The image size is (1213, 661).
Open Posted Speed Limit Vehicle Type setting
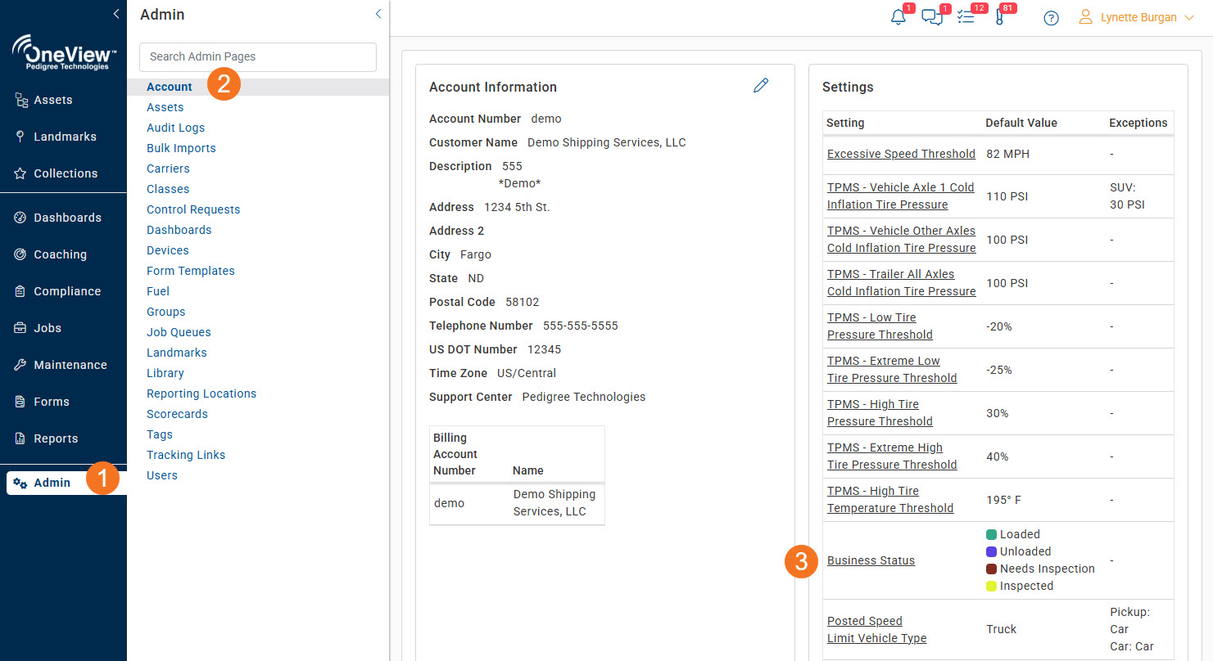[876, 629]
